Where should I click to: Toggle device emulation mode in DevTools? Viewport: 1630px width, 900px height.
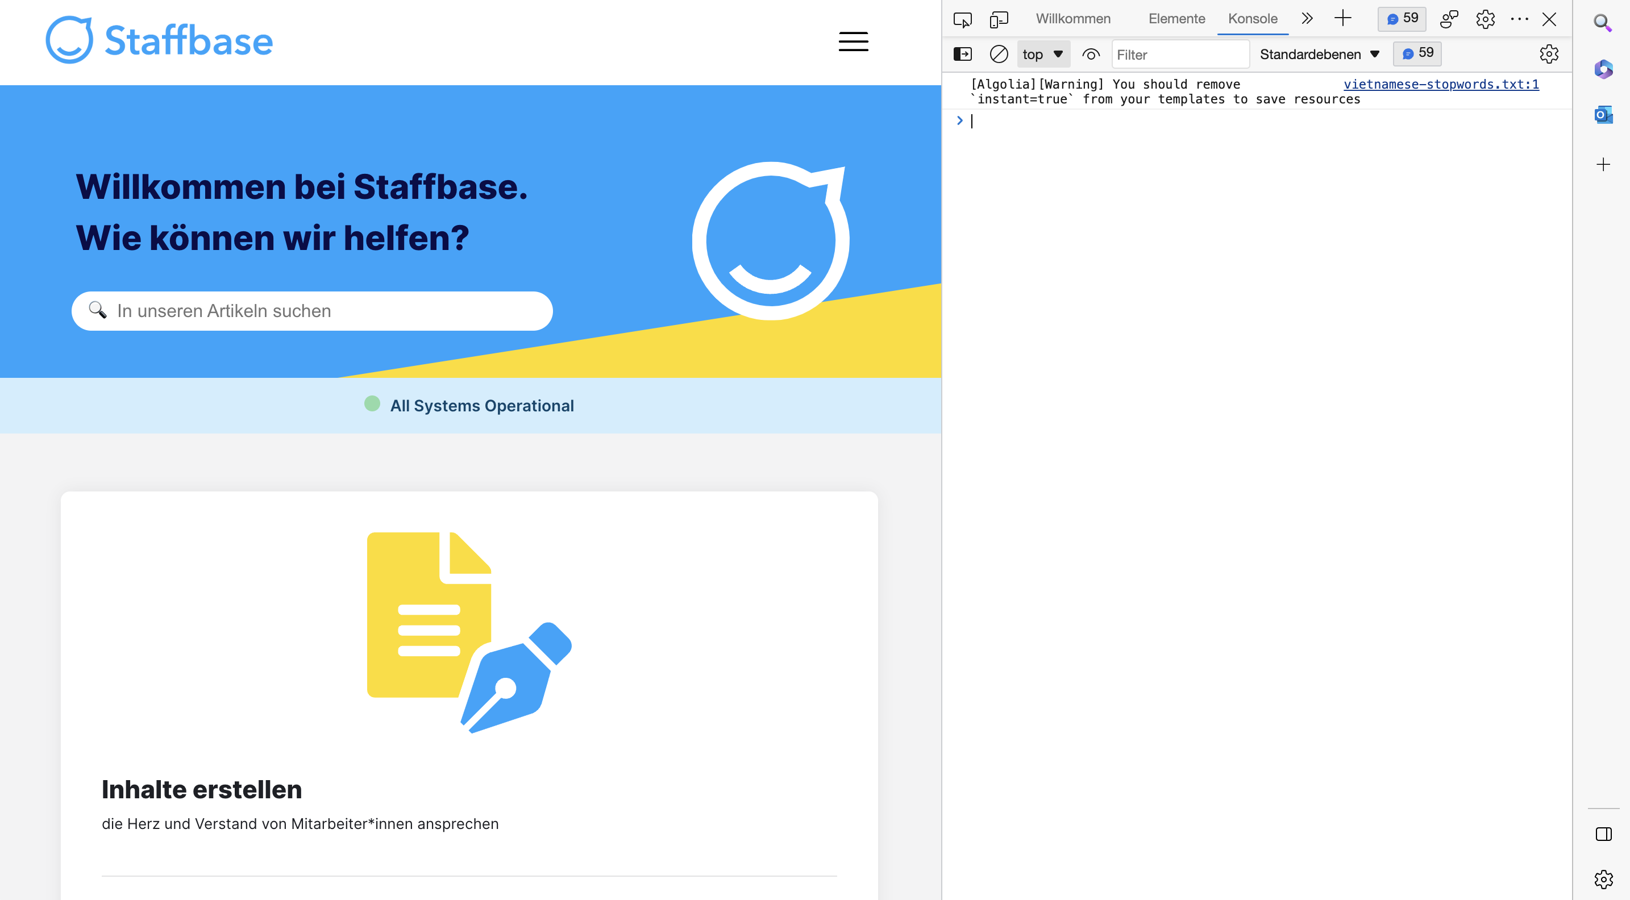[999, 20]
